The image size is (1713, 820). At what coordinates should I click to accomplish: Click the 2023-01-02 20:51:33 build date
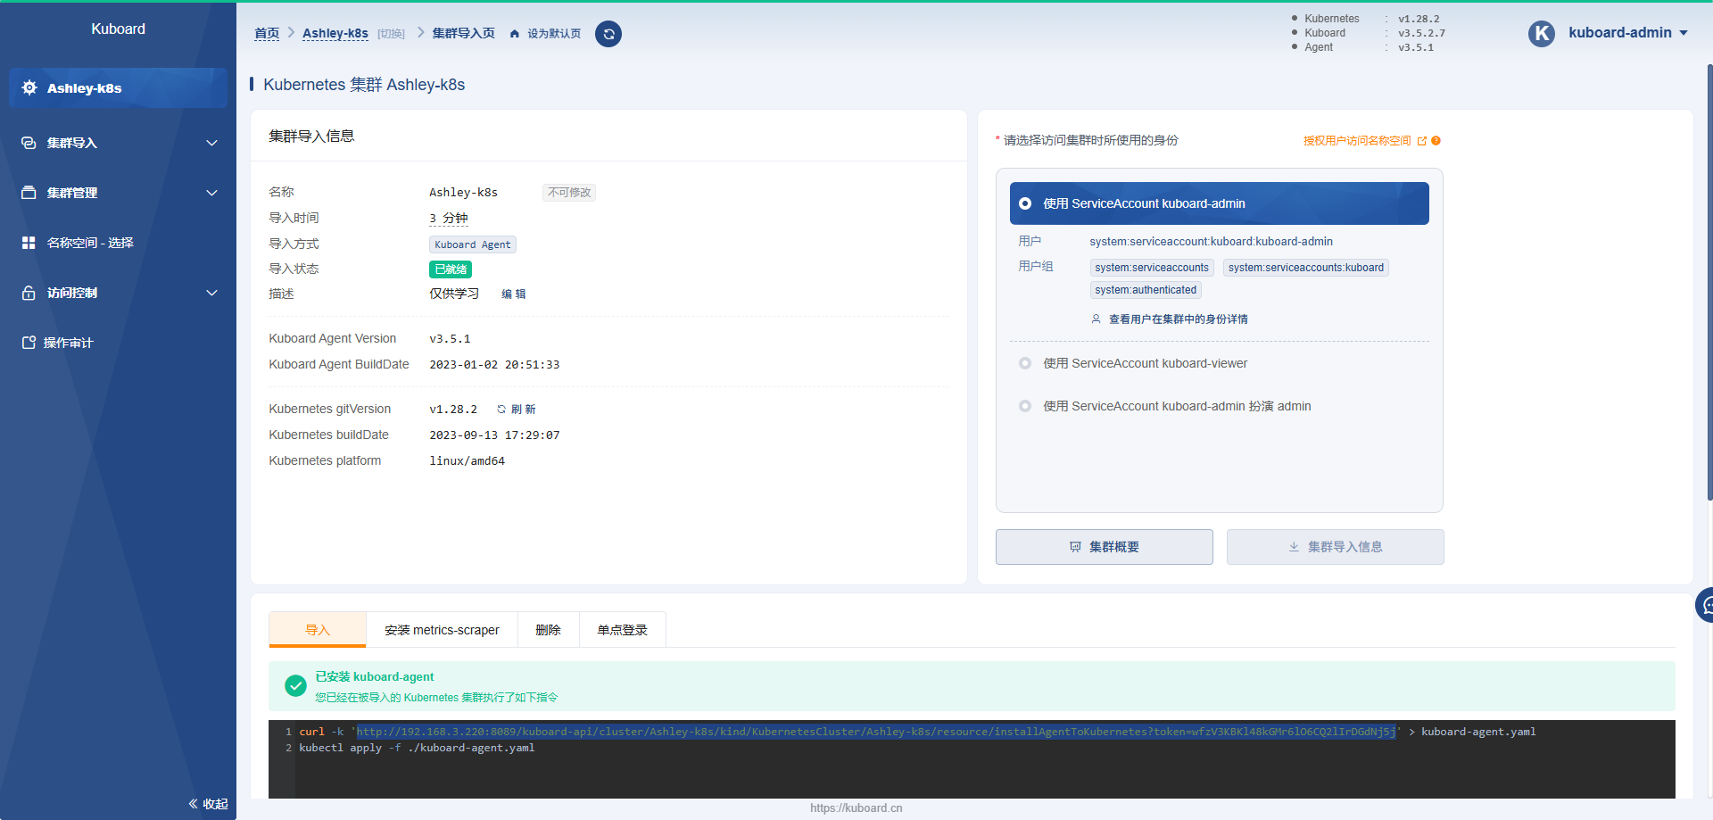click(494, 365)
